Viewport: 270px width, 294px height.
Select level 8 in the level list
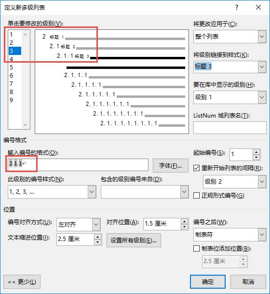coord(15,92)
